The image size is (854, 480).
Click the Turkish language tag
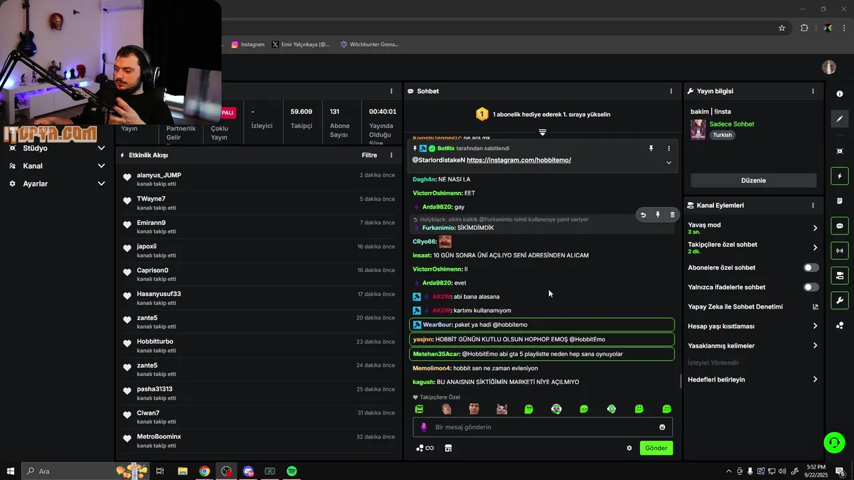[x=722, y=135]
